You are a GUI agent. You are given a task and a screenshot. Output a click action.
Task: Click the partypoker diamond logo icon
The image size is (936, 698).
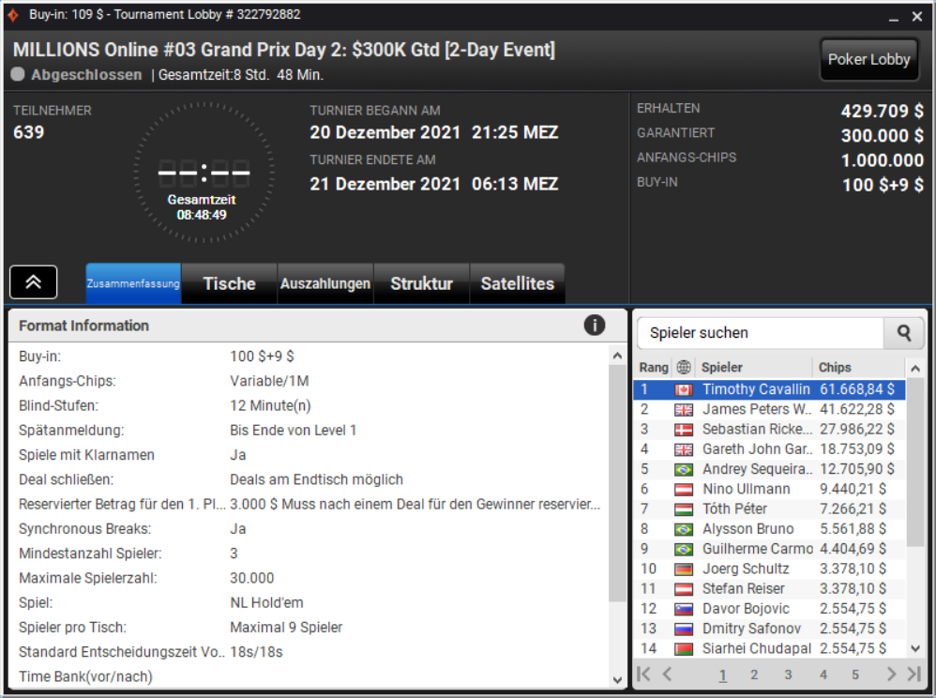(13, 14)
